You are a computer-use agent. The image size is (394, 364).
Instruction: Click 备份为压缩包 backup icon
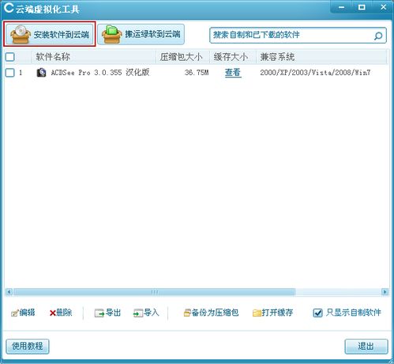(x=187, y=313)
